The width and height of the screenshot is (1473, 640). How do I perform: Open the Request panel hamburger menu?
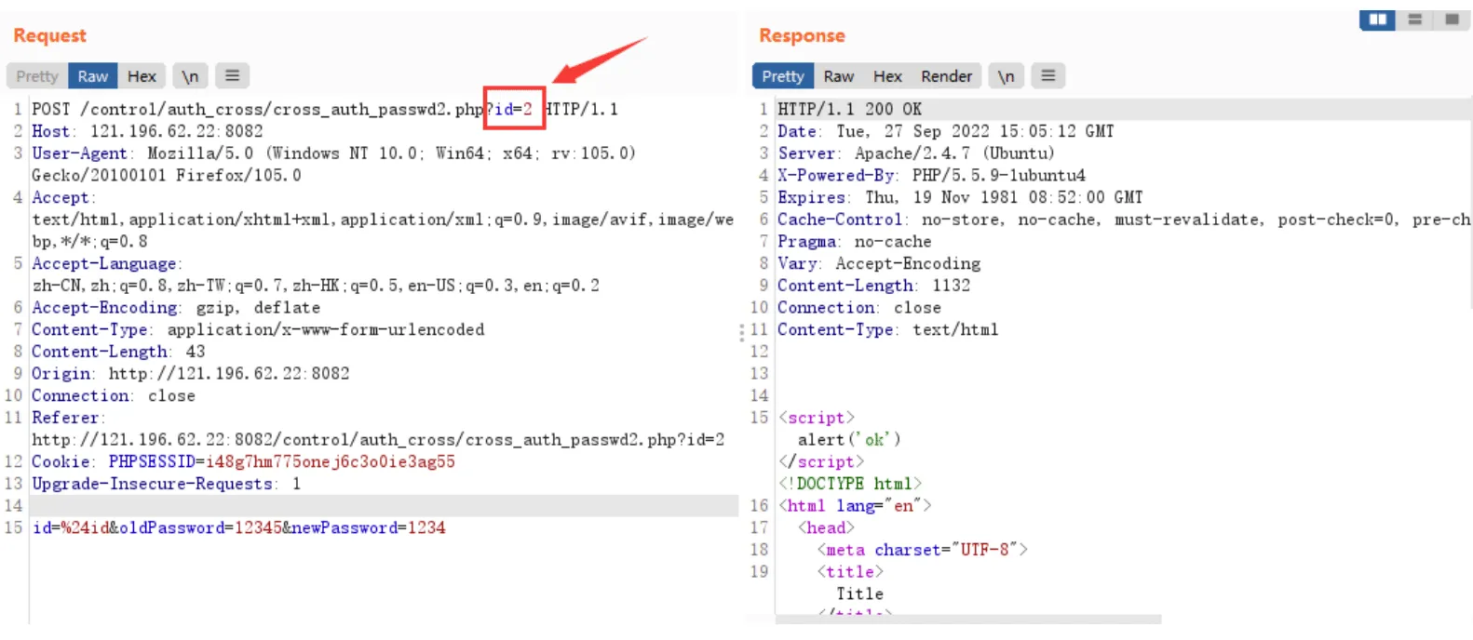point(233,75)
